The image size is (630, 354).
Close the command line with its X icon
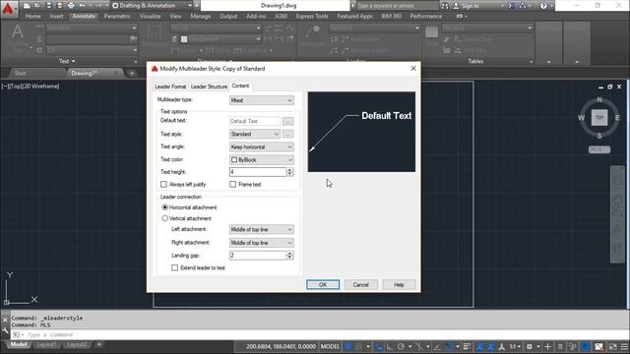point(5,320)
